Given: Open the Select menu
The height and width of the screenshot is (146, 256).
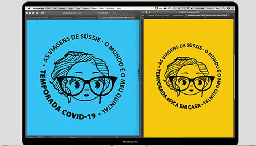Looking at the screenshot, I should click(x=86, y=8).
